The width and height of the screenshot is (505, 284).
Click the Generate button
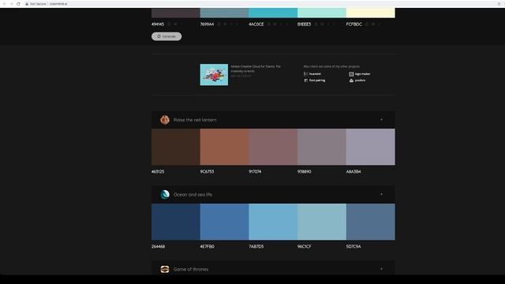tap(166, 36)
